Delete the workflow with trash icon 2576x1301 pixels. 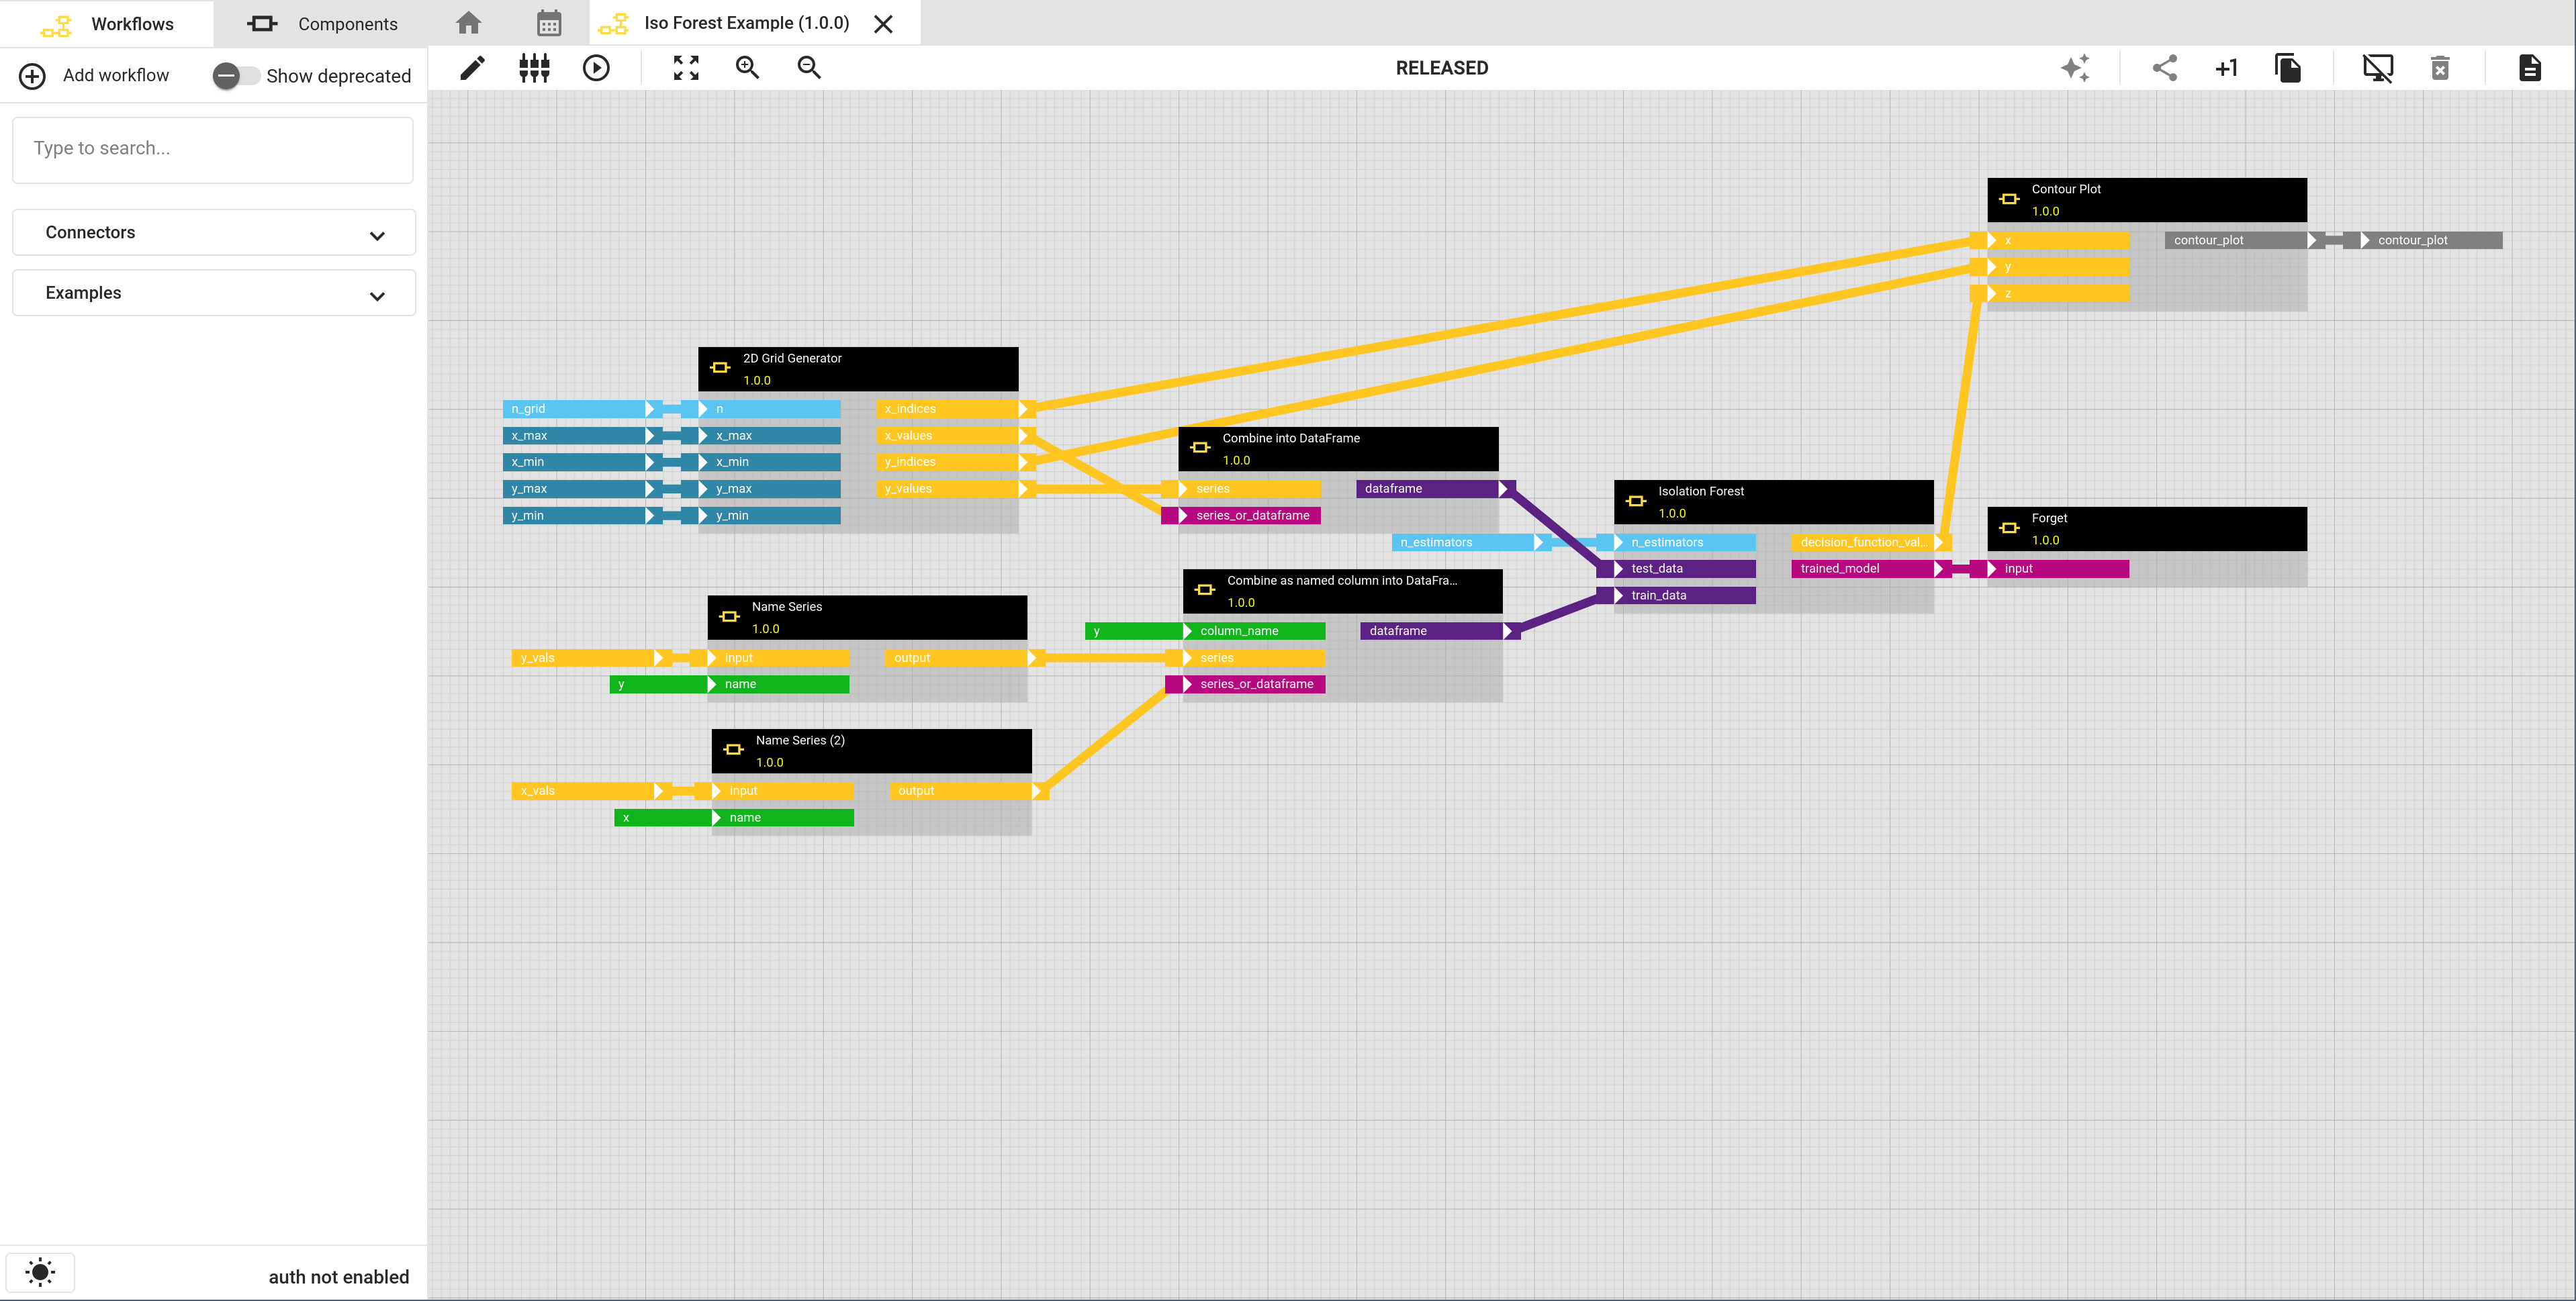click(2440, 68)
